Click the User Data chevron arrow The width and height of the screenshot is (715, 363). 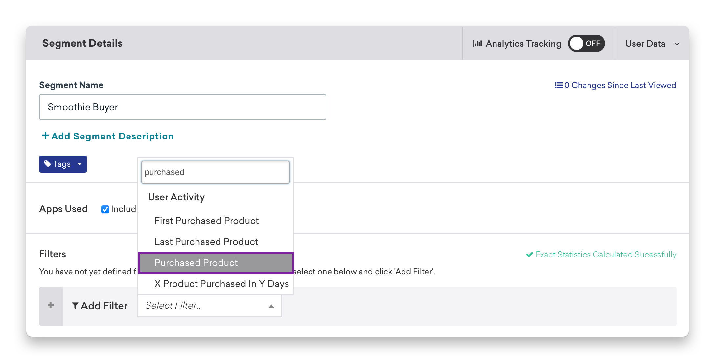(677, 44)
